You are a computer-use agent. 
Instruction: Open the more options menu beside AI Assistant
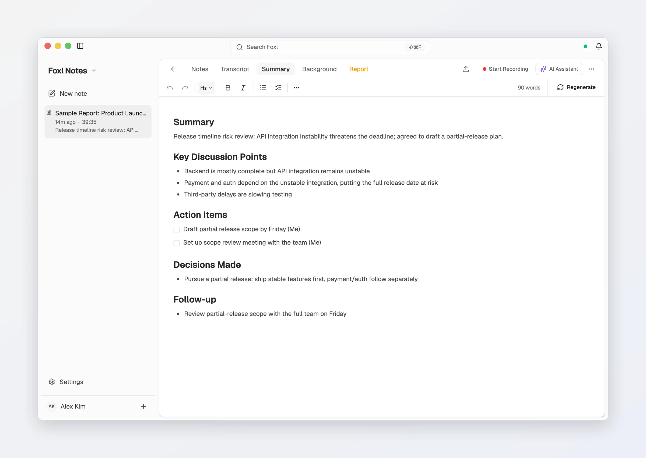591,69
